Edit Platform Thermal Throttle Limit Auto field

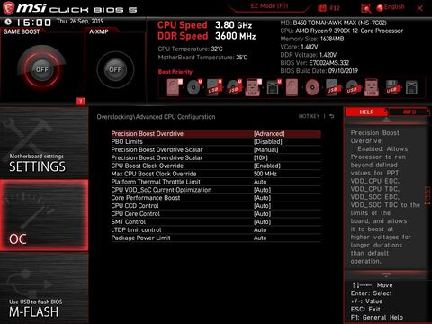click(x=260, y=182)
